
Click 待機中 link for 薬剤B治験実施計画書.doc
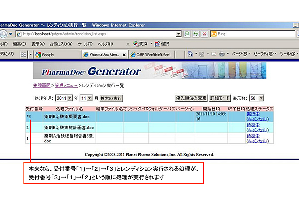click(253, 125)
